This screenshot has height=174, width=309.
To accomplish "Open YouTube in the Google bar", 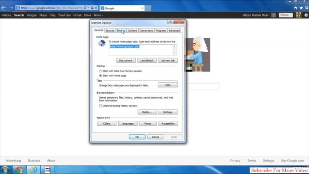I will pyautogui.click(x=64, y=15).
